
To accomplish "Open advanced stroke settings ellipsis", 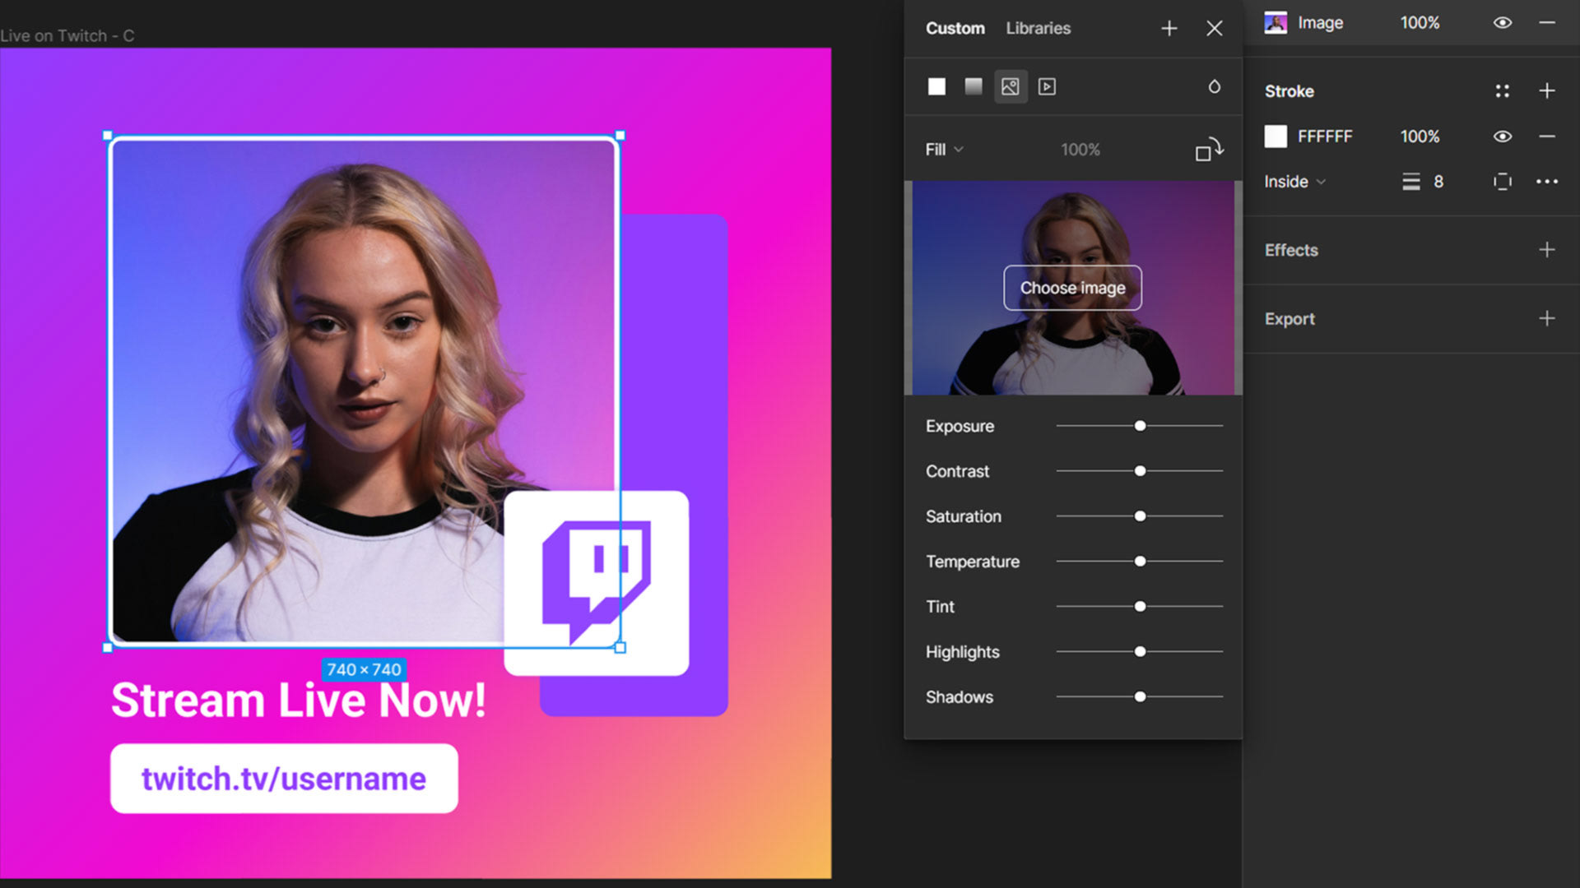I will tap(1547, 182).
